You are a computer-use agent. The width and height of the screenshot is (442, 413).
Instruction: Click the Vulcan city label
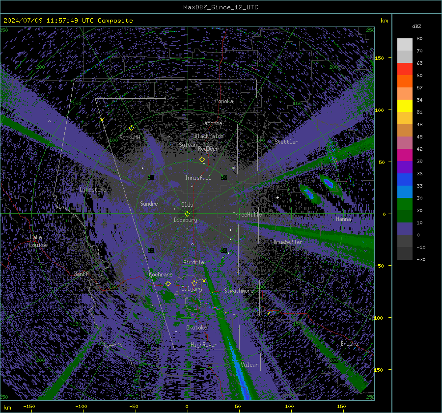pyautogui.click(x=249, y=365)
